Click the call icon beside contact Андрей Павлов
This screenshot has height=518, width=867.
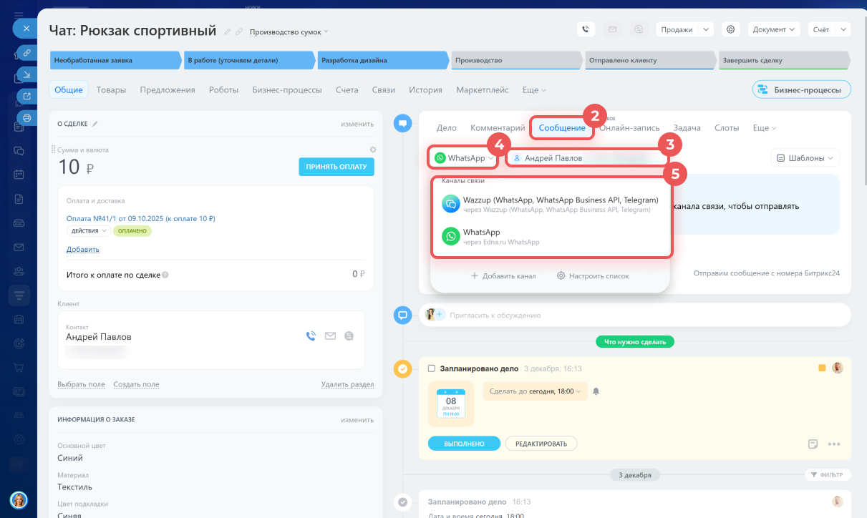point(311,336)
